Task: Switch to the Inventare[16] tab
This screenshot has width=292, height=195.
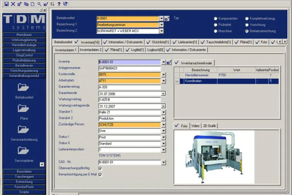Action: point(87,42)
